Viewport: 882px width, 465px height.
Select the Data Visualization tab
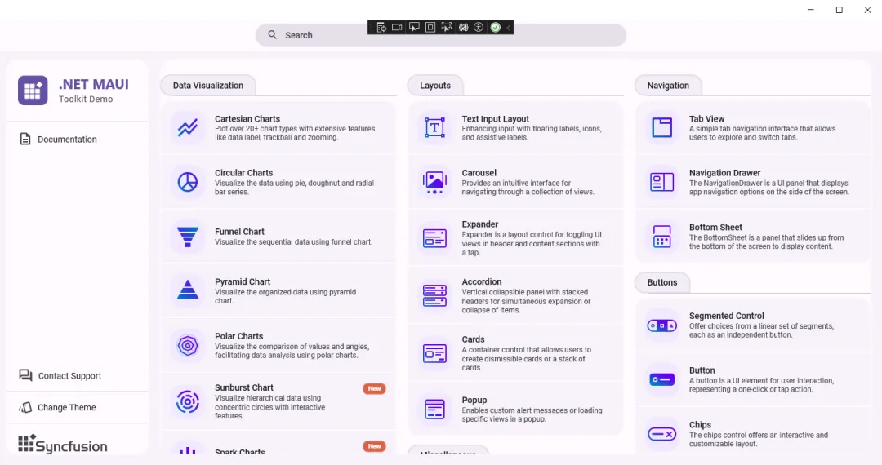coord(208,86)
